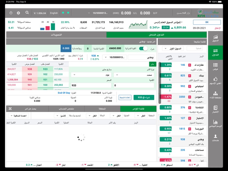Open portfolio 10/S500013 dropdown in order form
The width and height of the screenshot is (228, 171).
(x=114, y=57)
